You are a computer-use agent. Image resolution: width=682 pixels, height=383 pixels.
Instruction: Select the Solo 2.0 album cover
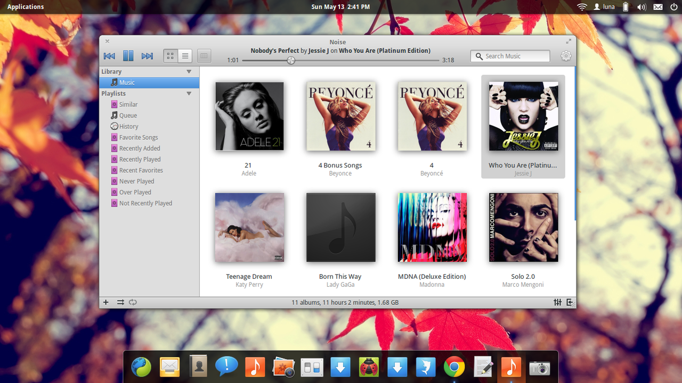pos(524,227)
